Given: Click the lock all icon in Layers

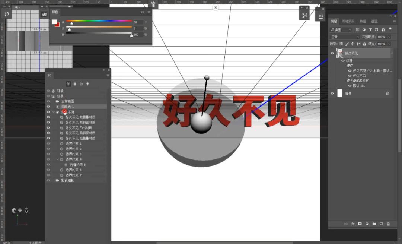Looking at the screenshot, I should 365,44.
